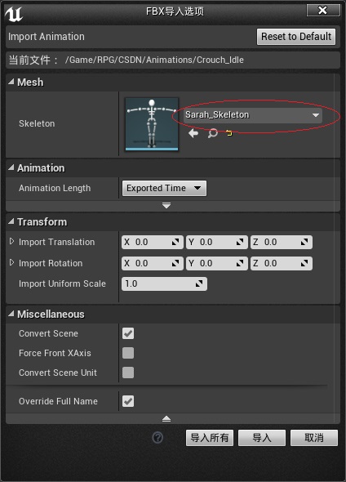Toggle the Convert Scene checkbox
Image resolution: width=346 pixels, height=482 pixels.
pyautogui.click(x=128, y=333)
